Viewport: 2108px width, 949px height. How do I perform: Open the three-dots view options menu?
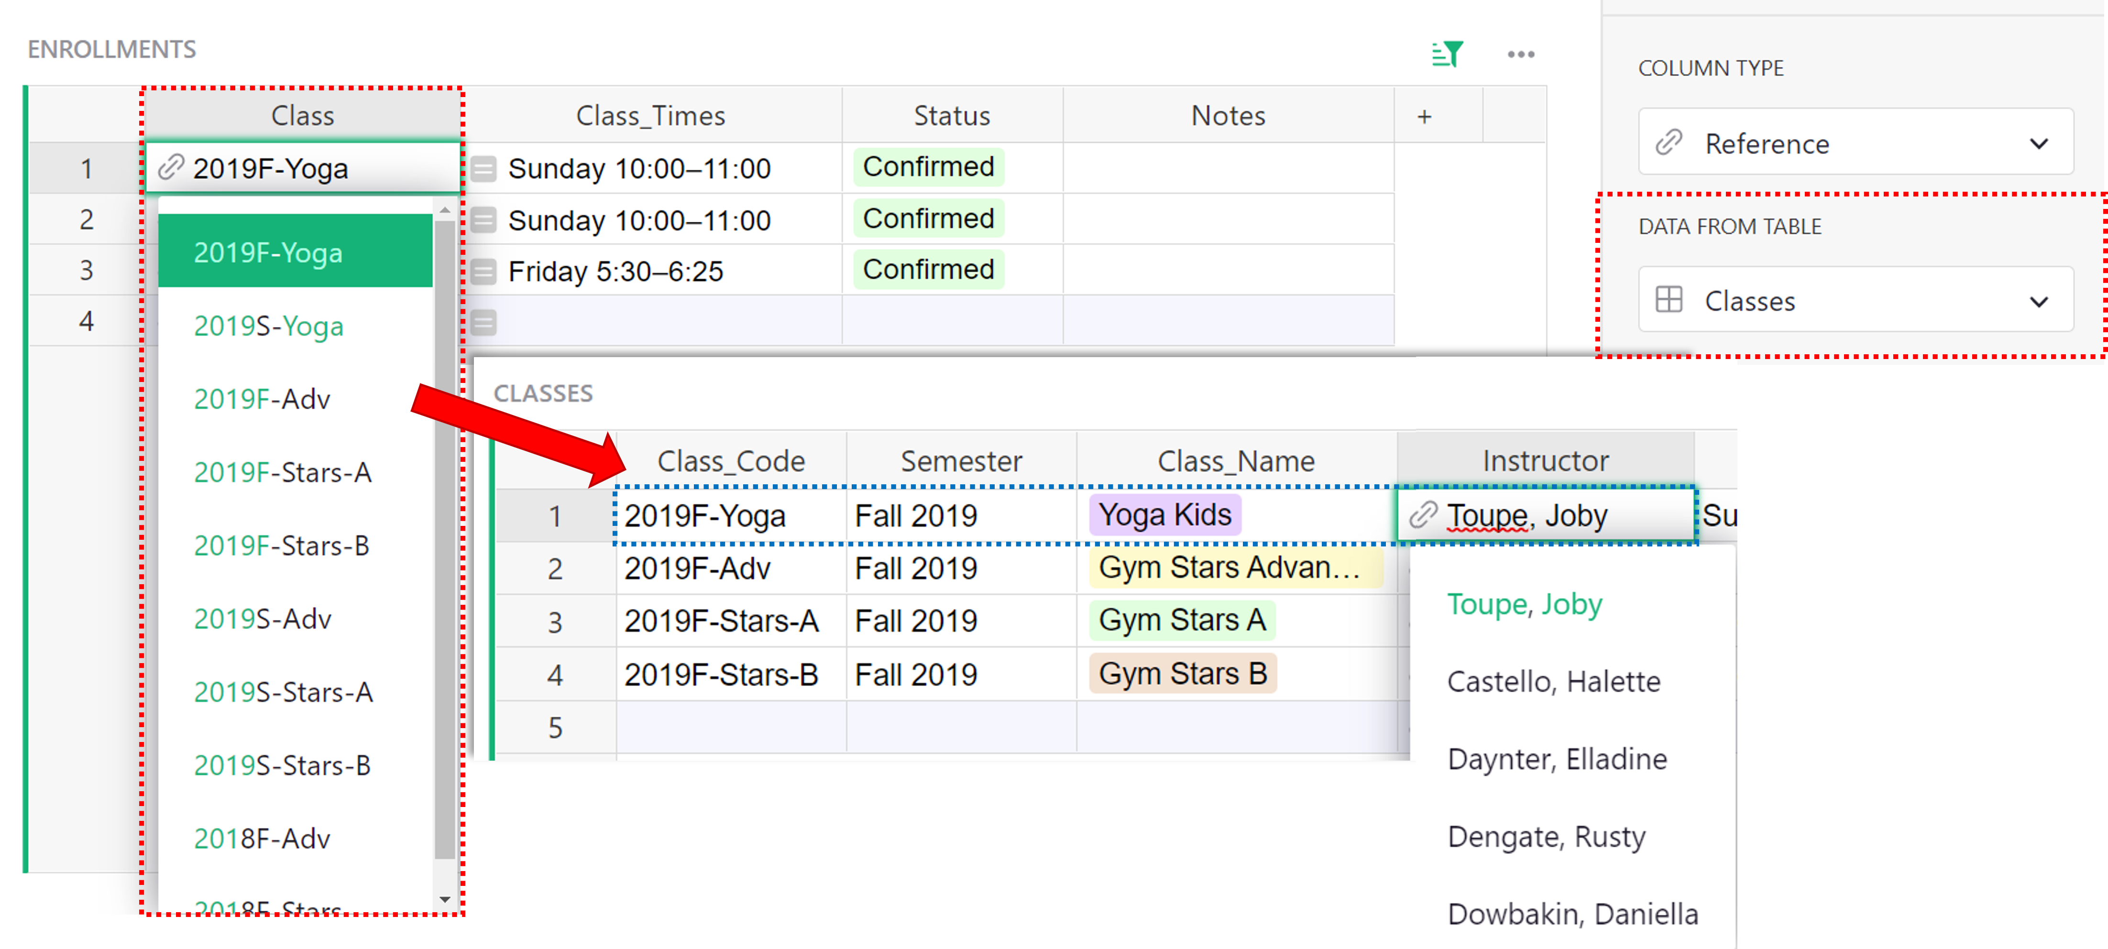[x=1520, y=54]
